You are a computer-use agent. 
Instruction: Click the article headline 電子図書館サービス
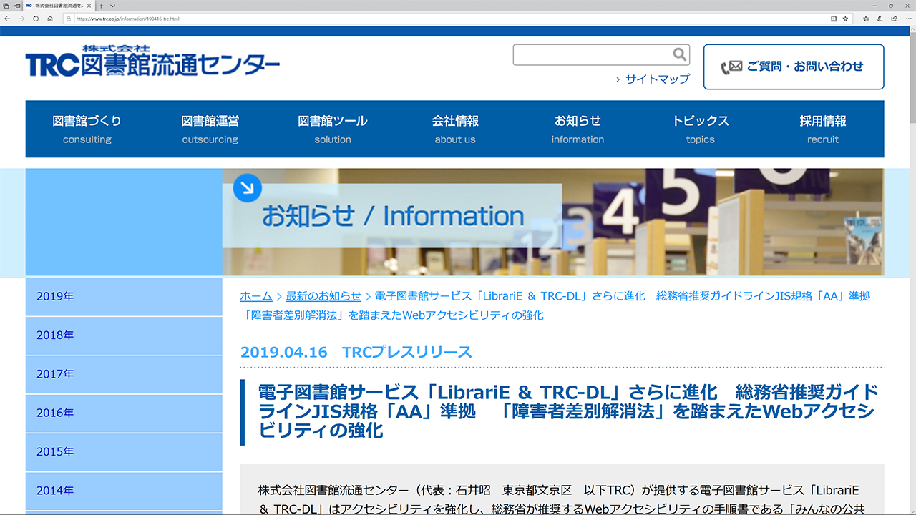568,411
